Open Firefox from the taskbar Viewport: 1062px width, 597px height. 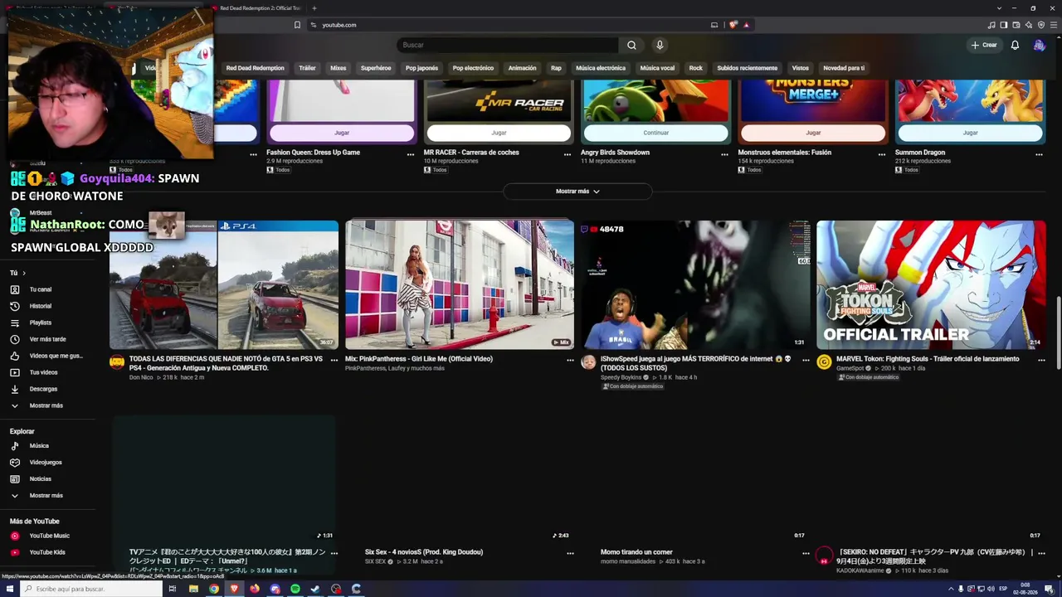(x=254, y=589)
